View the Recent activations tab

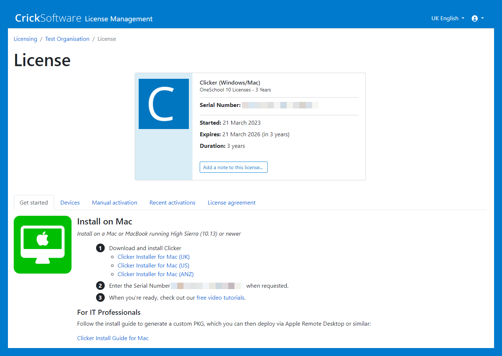(x=172, y=203)
